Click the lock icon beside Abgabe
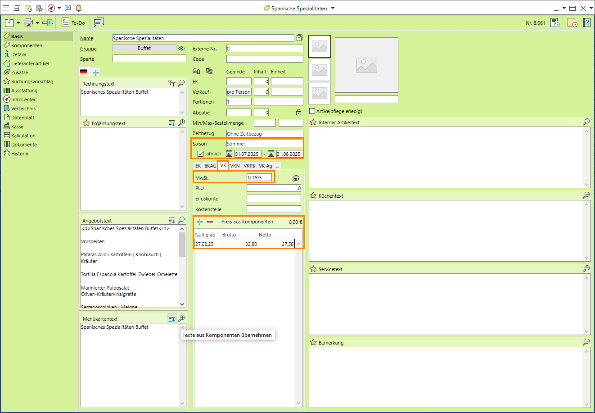 (298, 113)
